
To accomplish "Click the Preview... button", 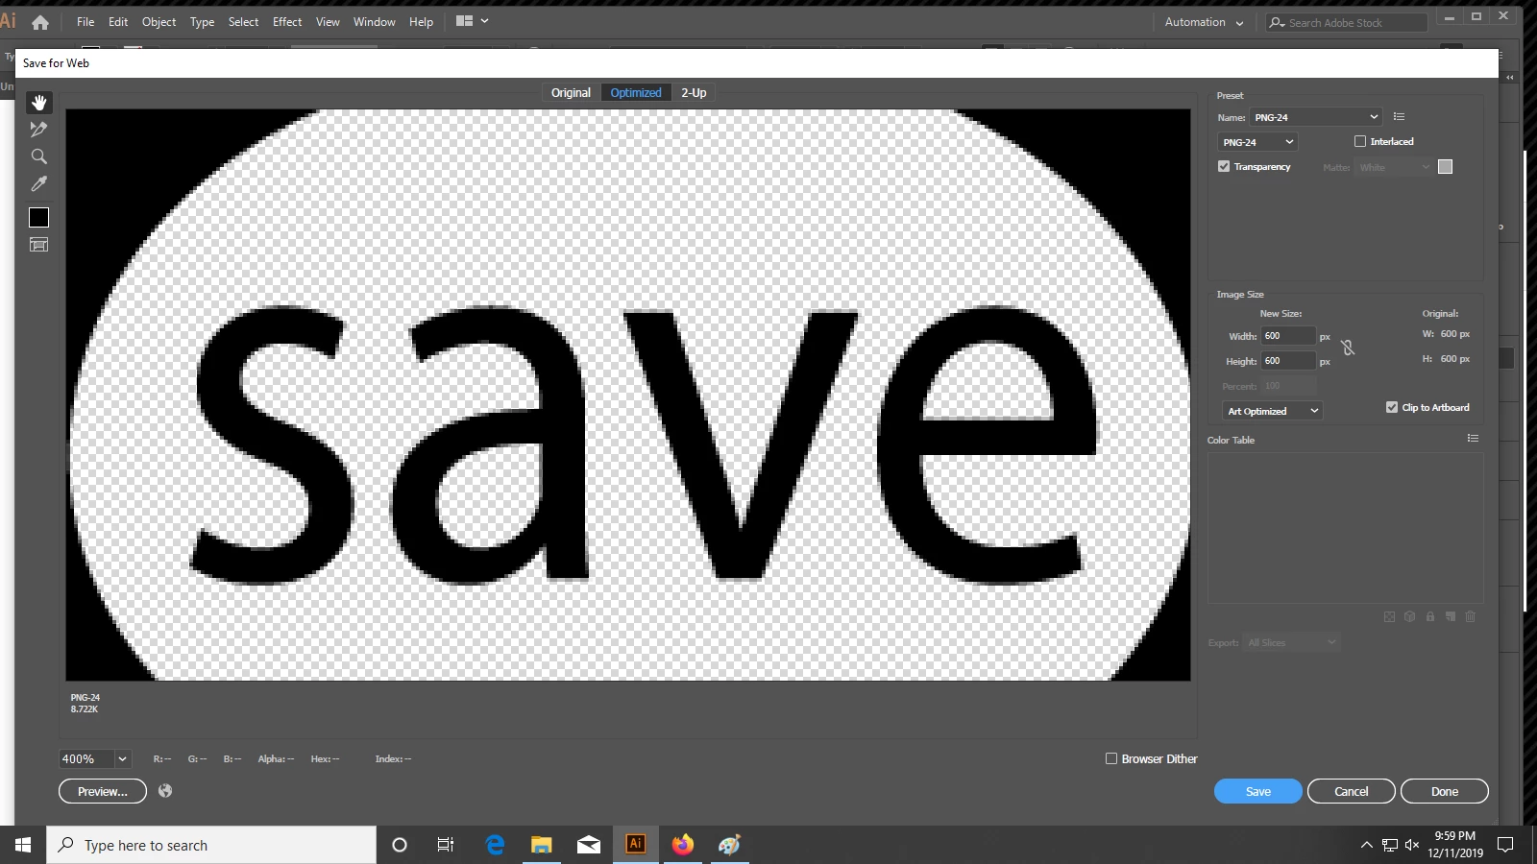I will click(x=103, y=791).
